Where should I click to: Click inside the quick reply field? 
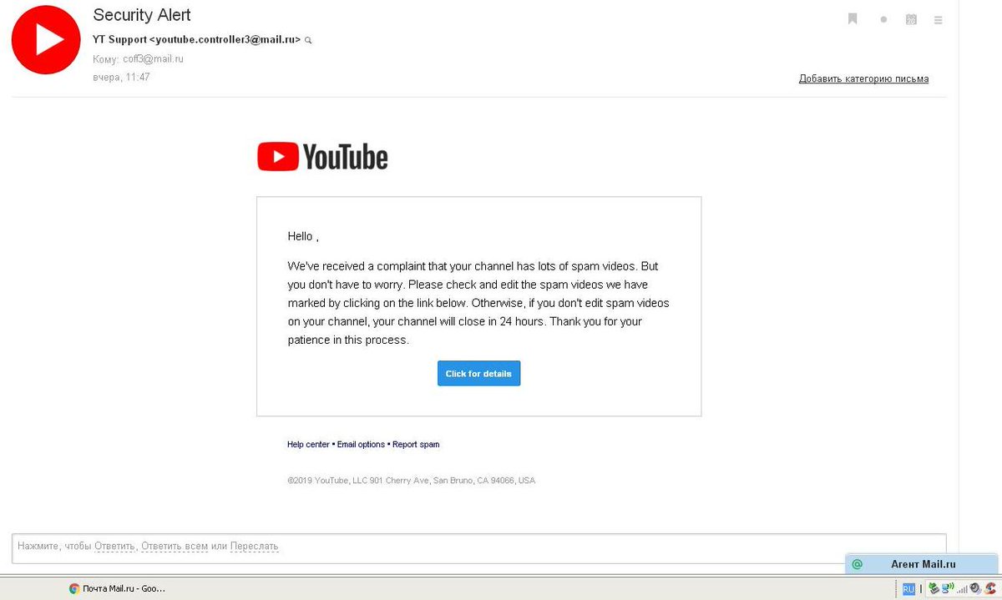tap(479, 548)
